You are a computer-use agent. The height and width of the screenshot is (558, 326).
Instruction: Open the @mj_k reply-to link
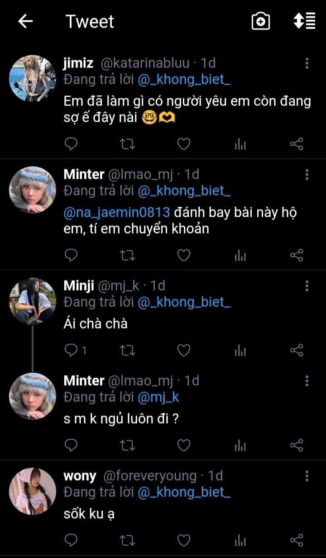(158, 397)
